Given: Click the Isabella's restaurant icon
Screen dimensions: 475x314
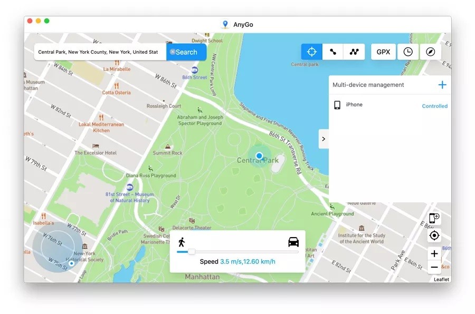Looking at the screenshot, I should (x=44, y=216).
